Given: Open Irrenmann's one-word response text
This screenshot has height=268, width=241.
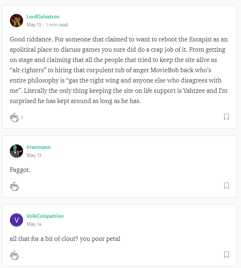Looking at the screenshot, I should point(20,170).
